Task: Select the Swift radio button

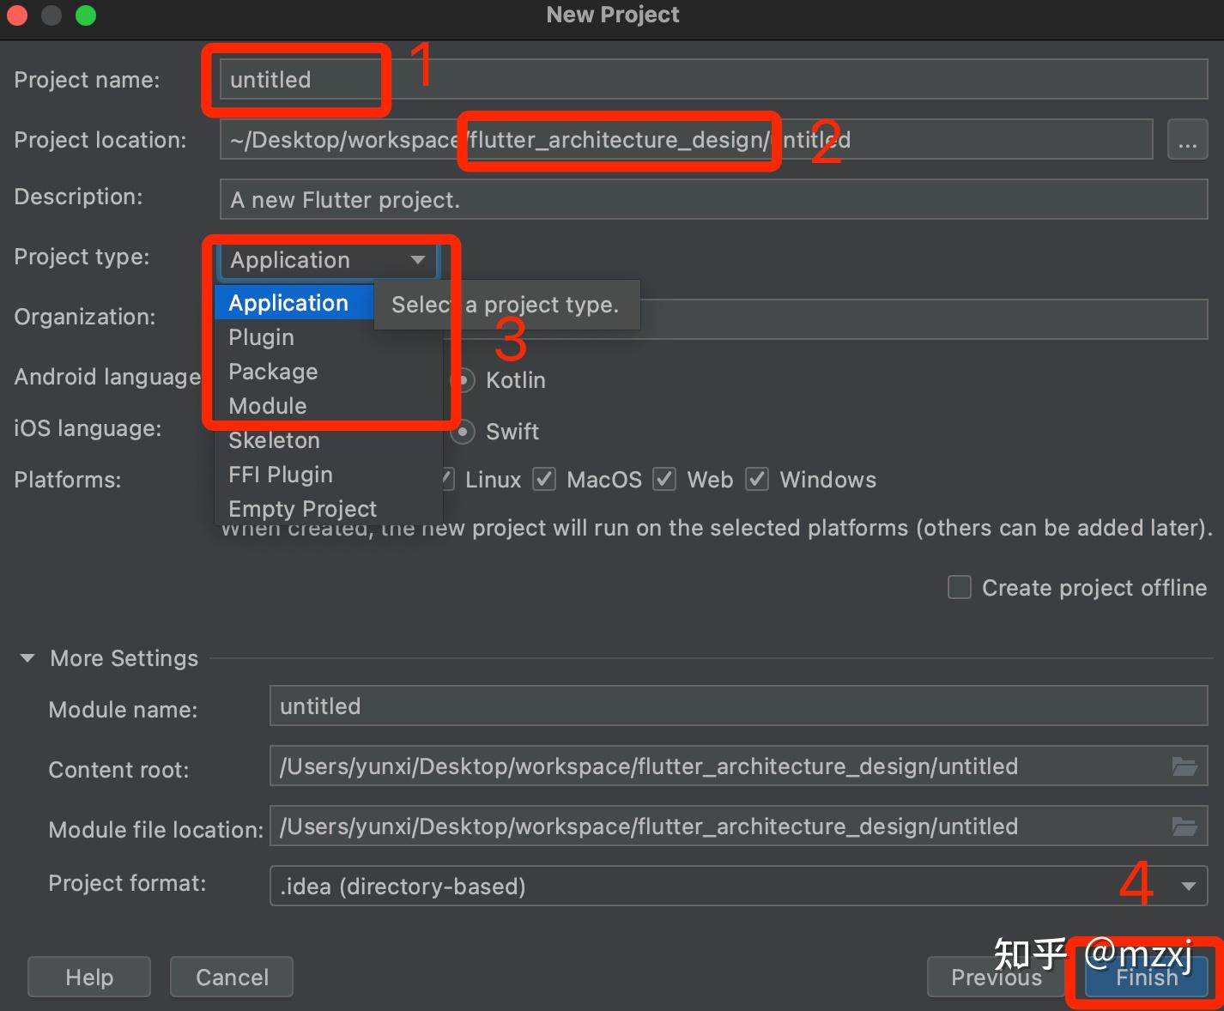Action: tap(464, 432)
